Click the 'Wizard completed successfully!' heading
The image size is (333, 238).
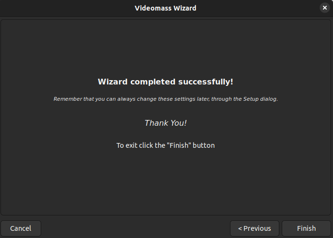165,82
